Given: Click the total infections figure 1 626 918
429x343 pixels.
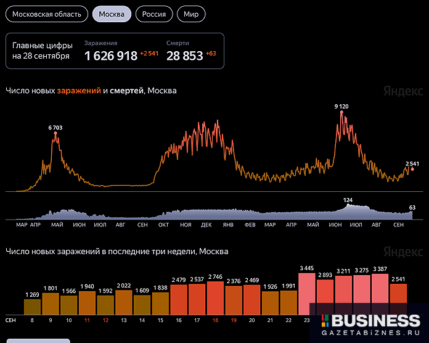Looking at the screenshot, I should pos(111,56).
